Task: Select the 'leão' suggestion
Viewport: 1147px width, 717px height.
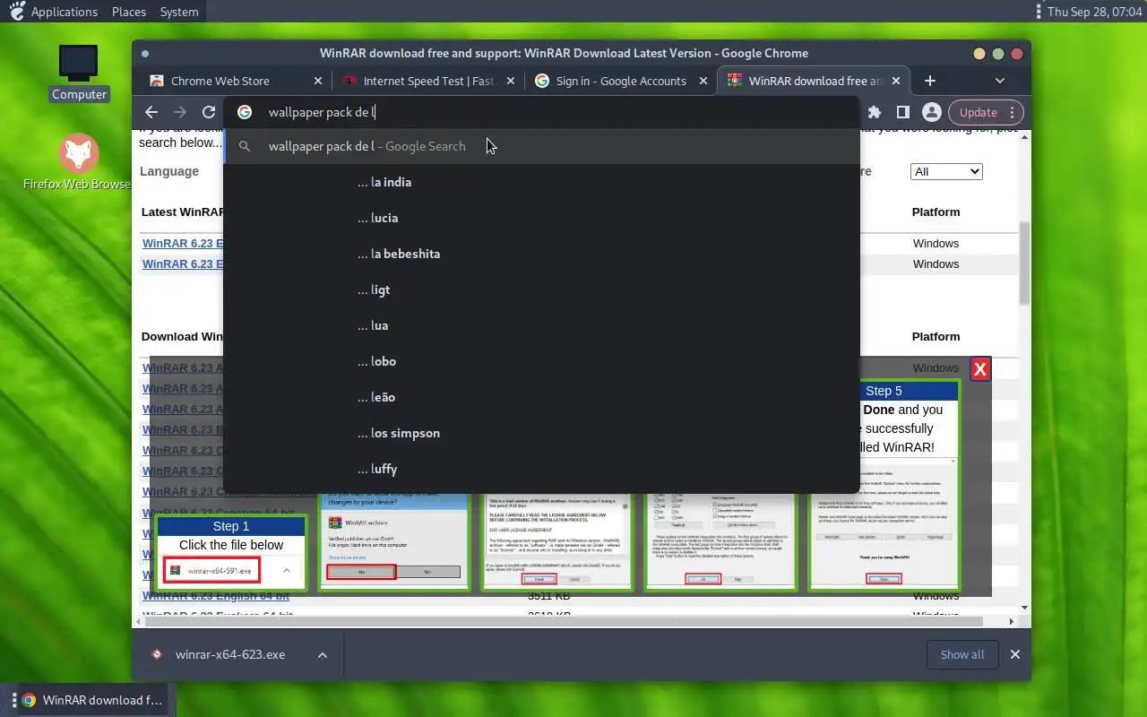Action: tap(541, 397)
